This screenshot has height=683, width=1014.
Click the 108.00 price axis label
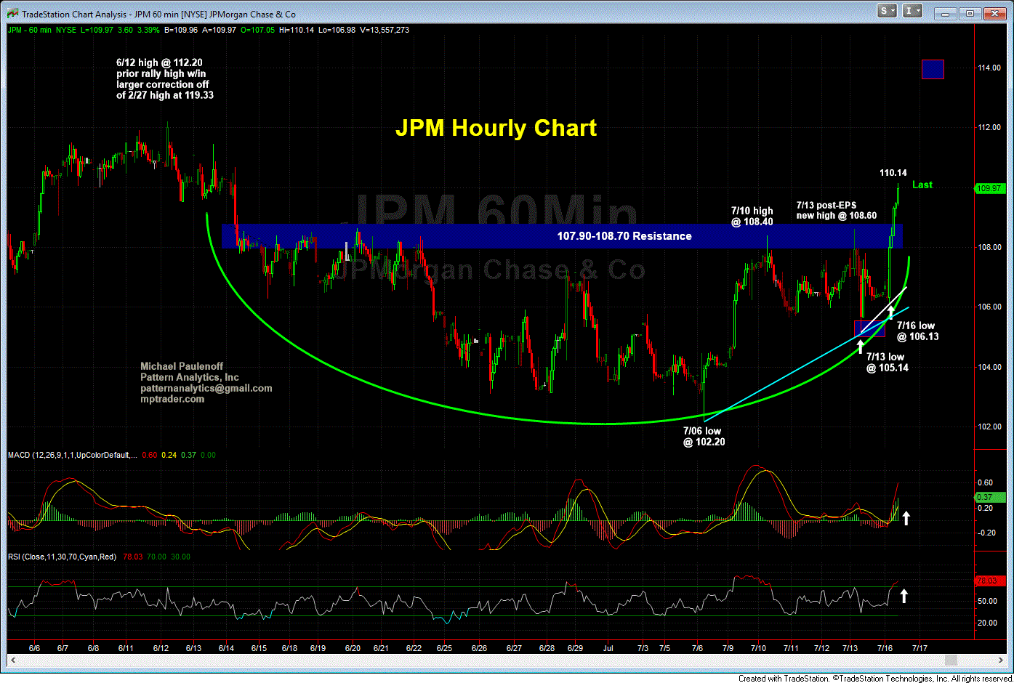point(989,247)
